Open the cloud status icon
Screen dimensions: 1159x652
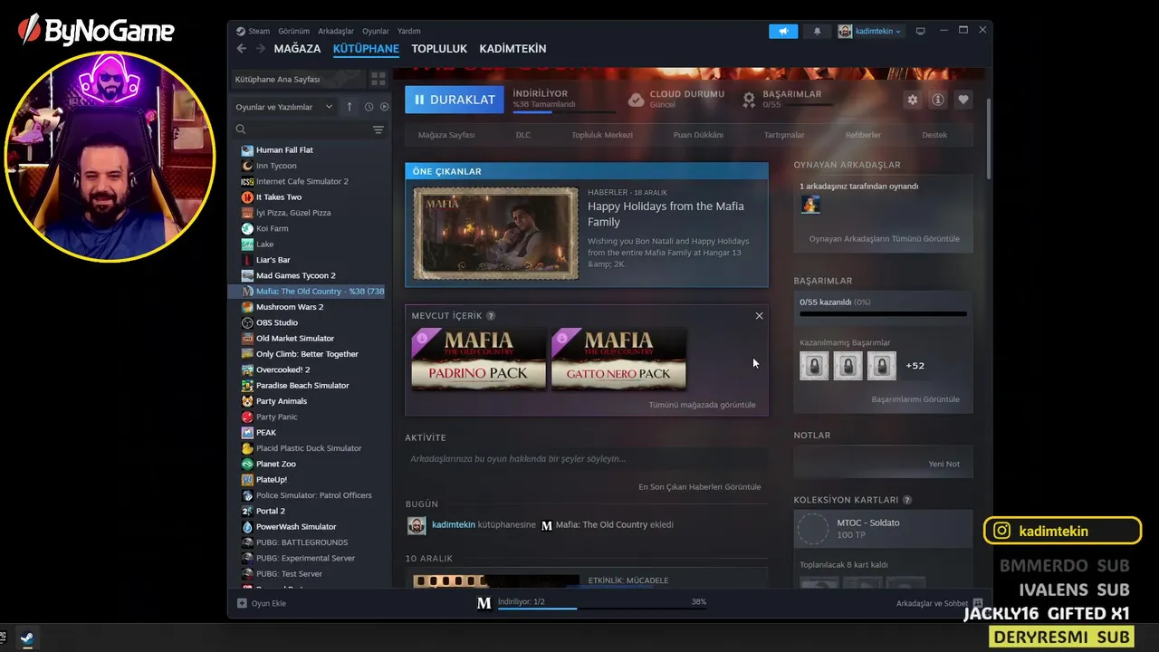(637, 99)
